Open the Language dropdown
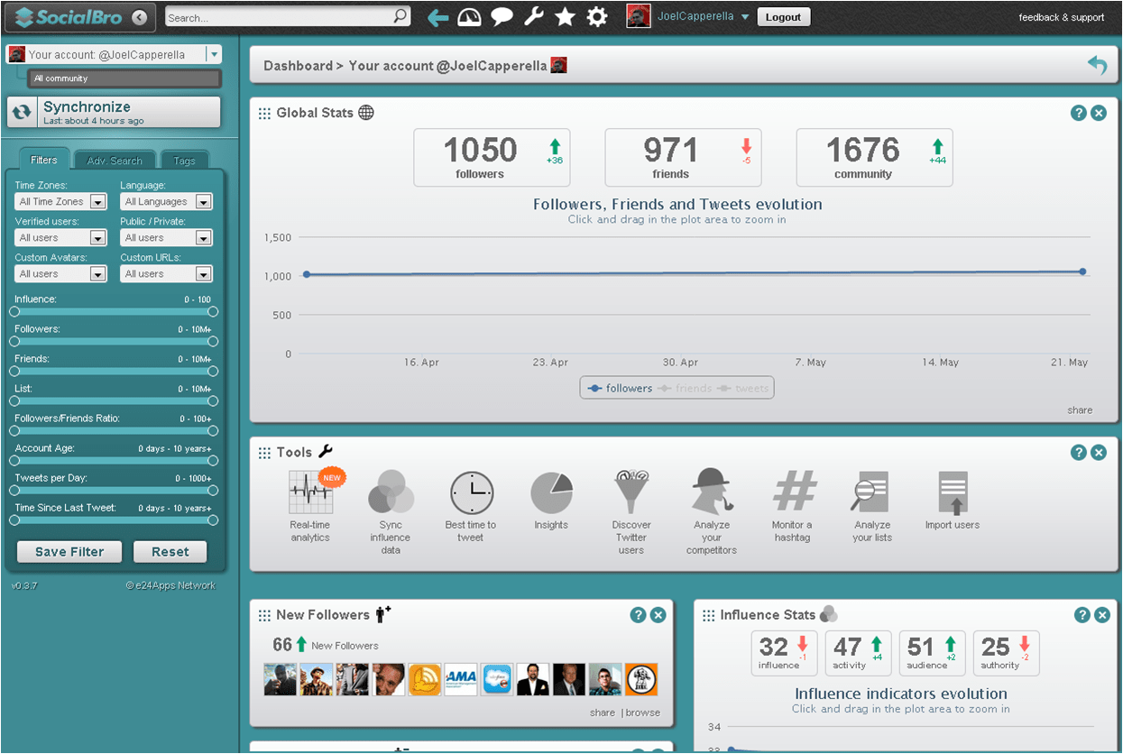1123x754 pixels. point(167,202)
